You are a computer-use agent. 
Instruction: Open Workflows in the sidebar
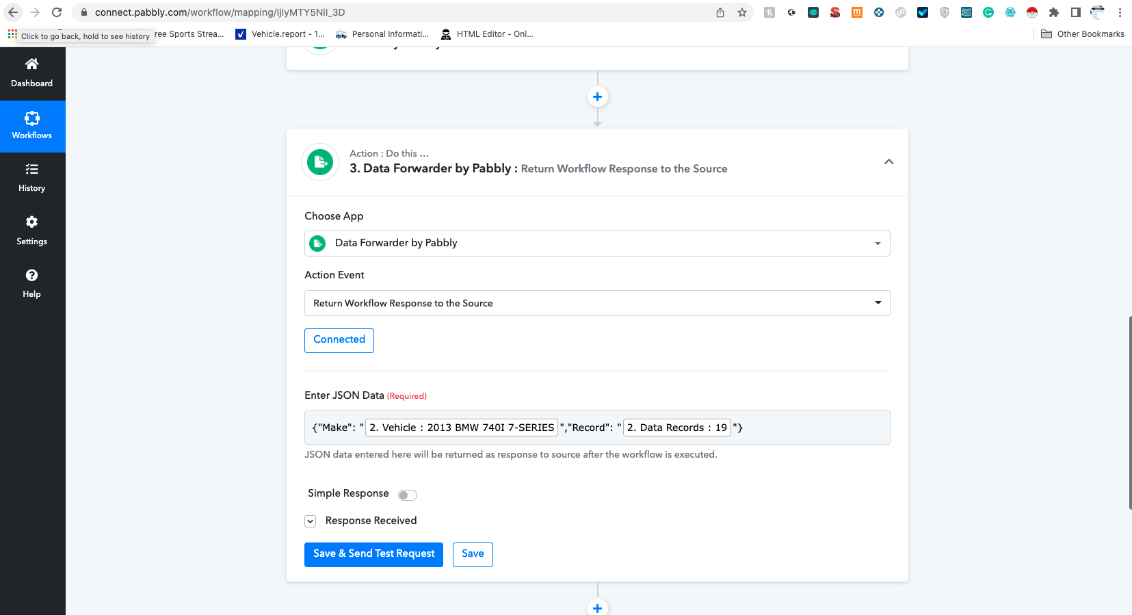pos(32,127)
